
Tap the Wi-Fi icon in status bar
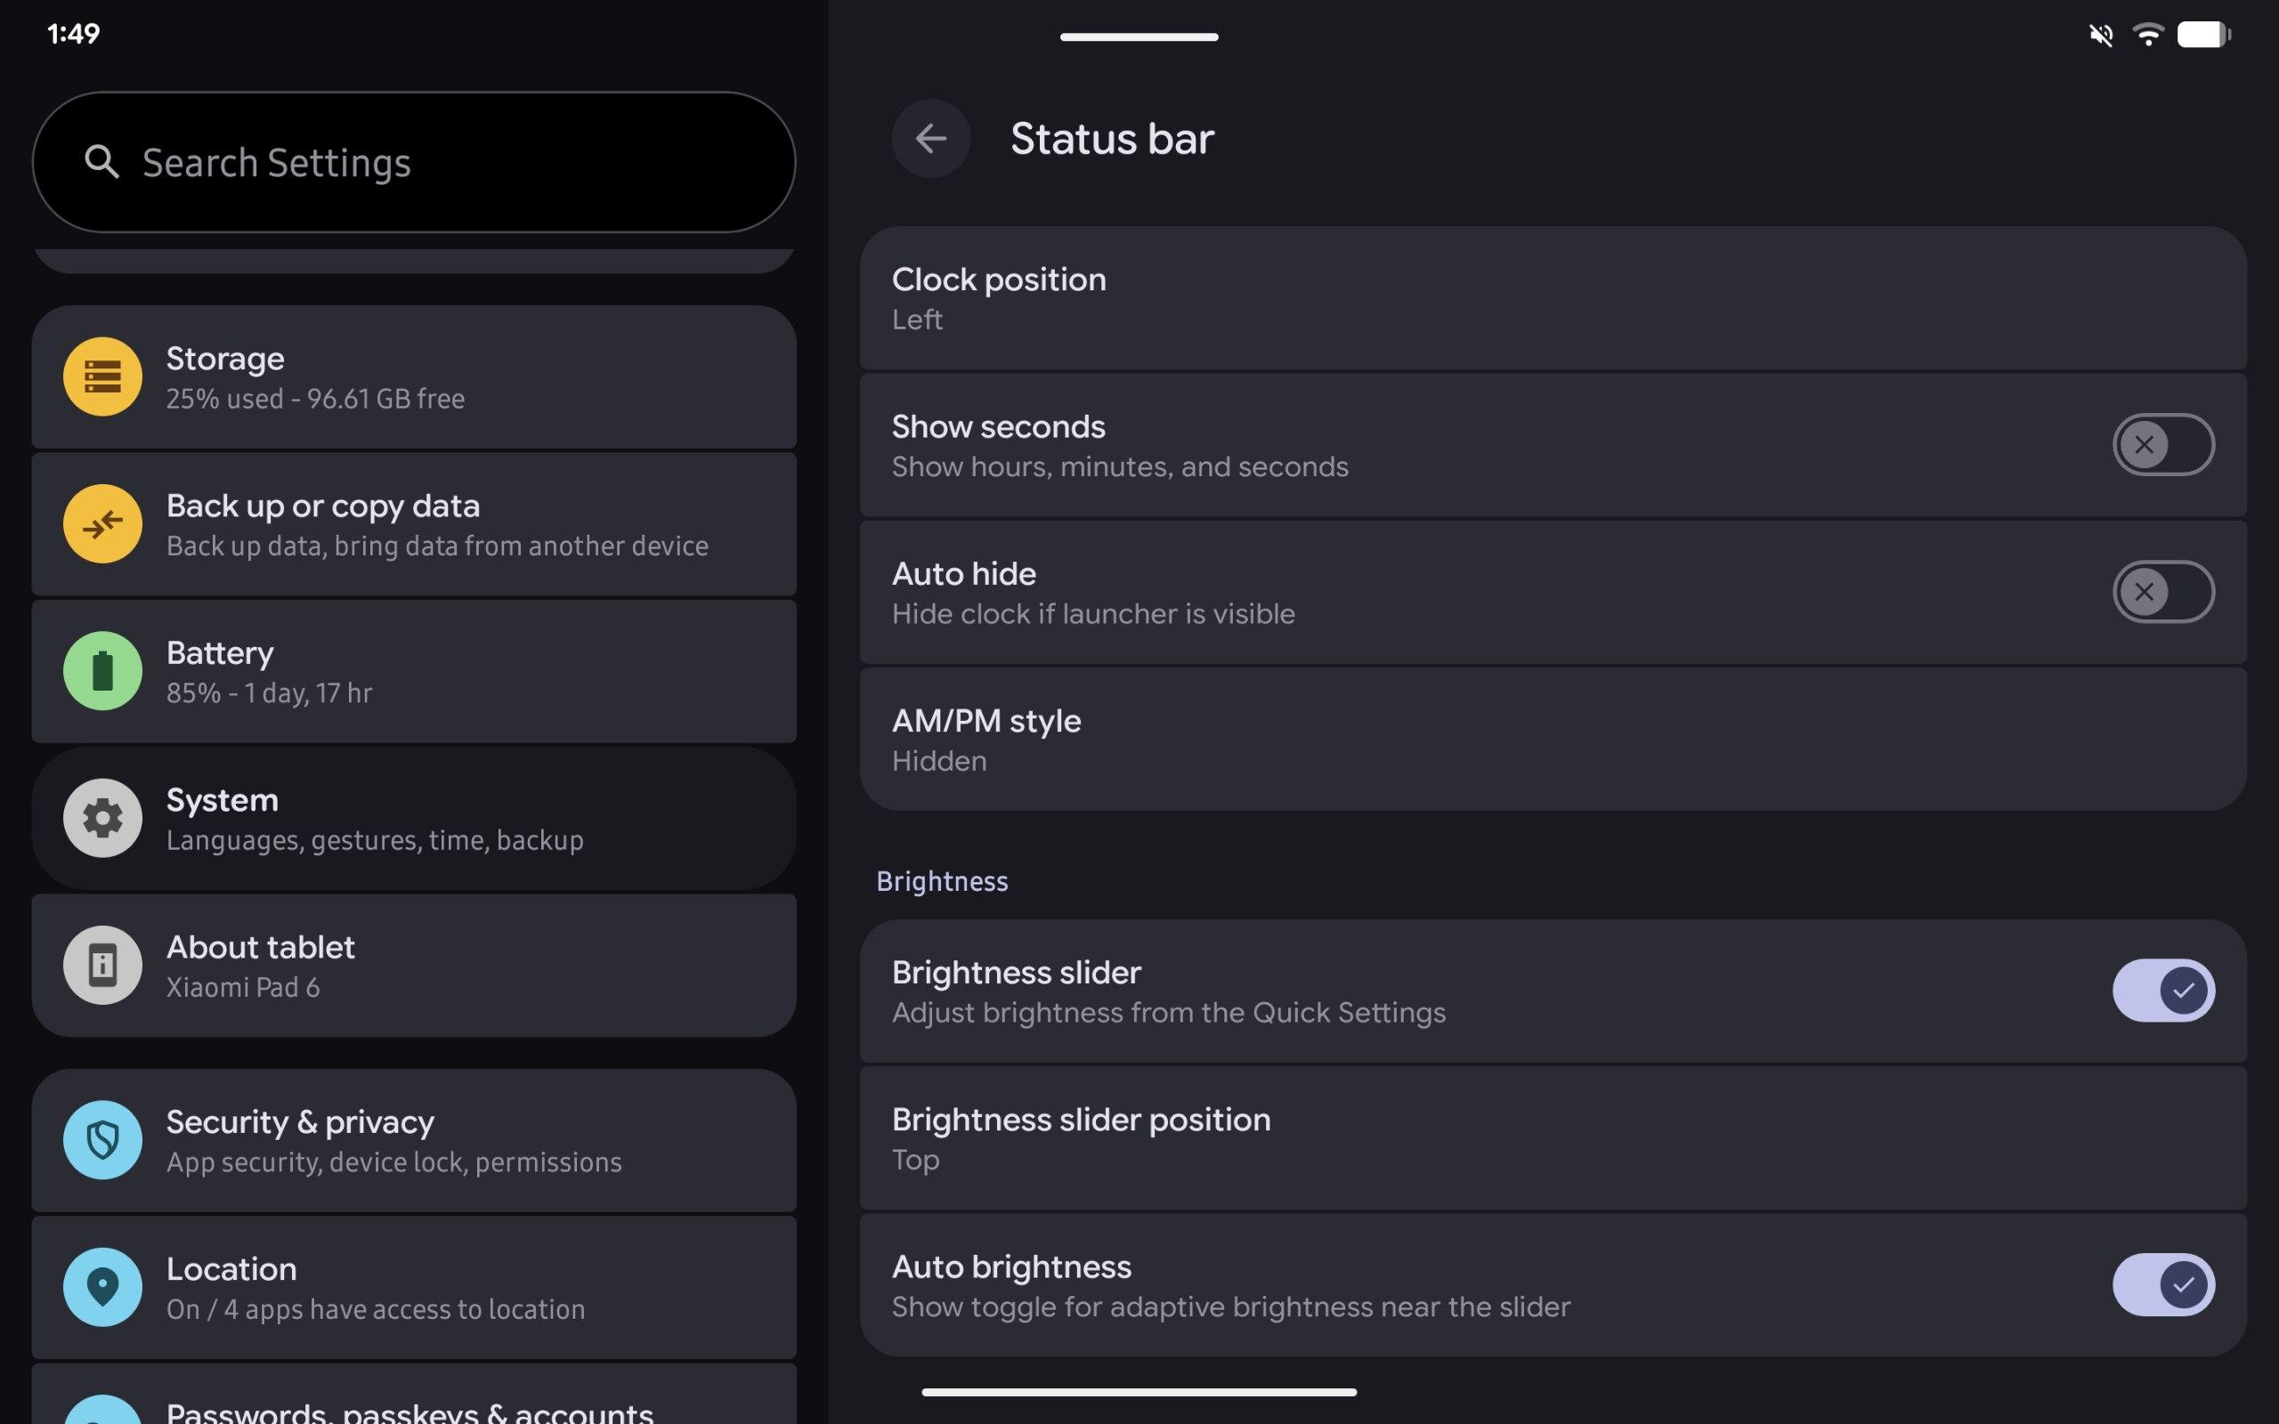click(x=2147, y=35)
